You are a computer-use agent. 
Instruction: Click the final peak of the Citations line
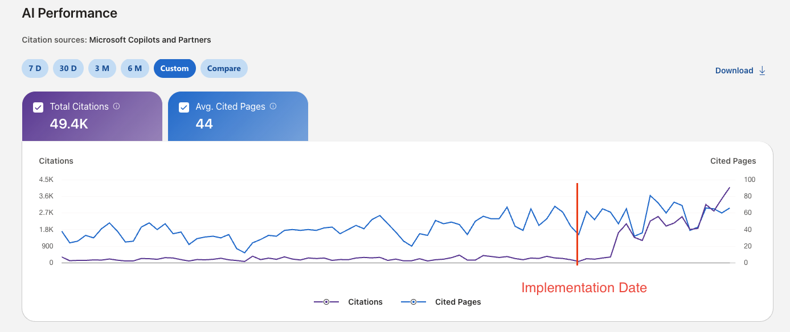pyautogui.click(x=729, y=188)
